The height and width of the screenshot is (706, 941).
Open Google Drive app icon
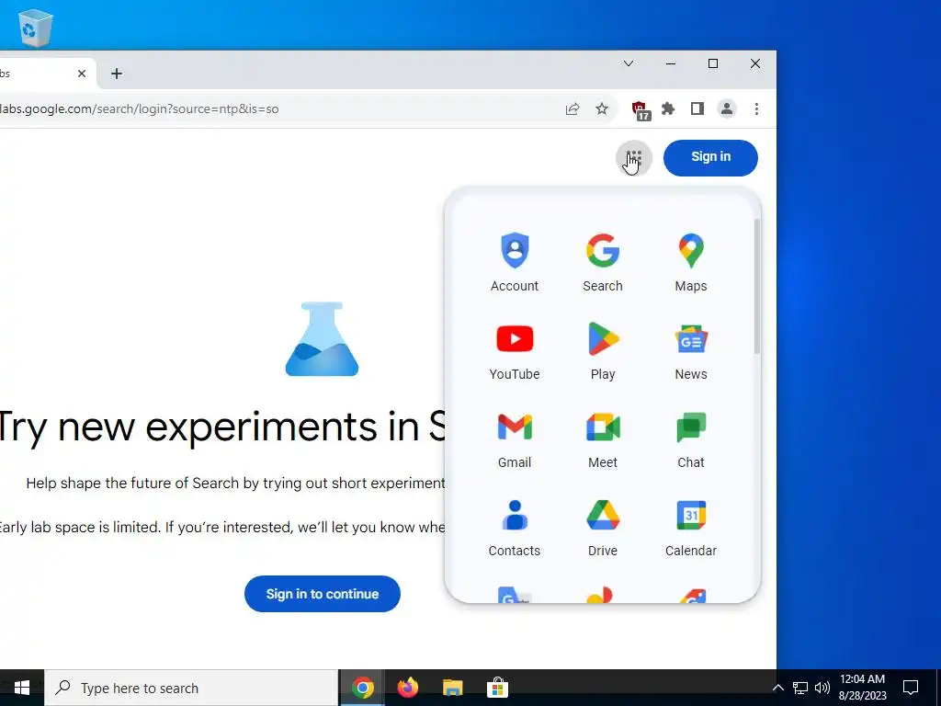pos(603,527)
